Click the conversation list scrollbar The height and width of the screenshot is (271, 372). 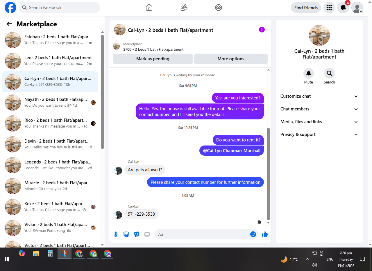[x=102, y=92]
